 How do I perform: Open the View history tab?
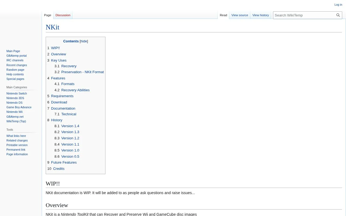coord(261,15)
